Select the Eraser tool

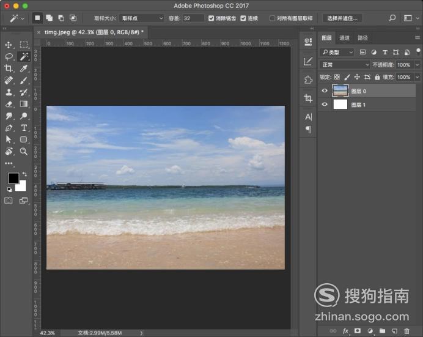(x=9, y=104)
